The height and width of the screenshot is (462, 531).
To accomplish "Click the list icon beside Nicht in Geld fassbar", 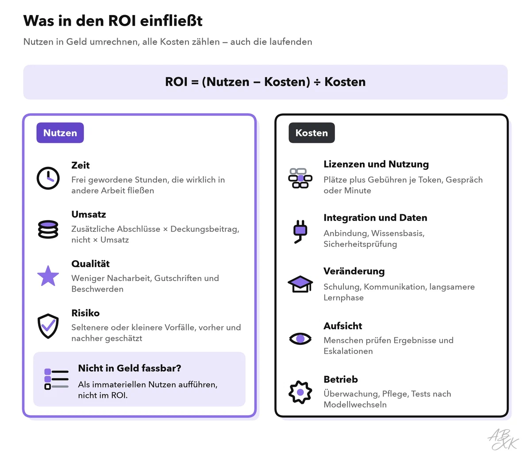I will [x=57, y=379].
